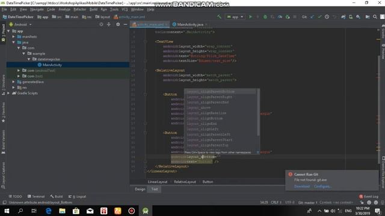Click LinearLayout in the breadcrumb bar
385x216 pixels.
pos(158,182)
